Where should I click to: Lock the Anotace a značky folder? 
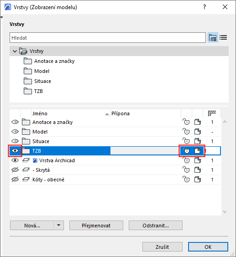186,122
